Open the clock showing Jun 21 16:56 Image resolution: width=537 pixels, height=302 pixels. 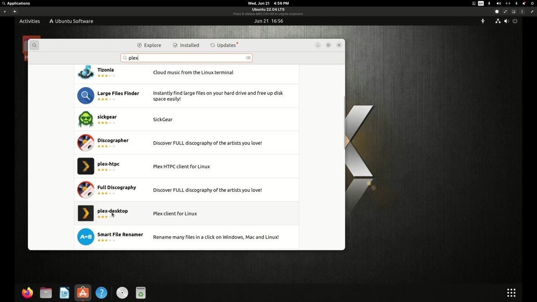click(x=268, y=21)
